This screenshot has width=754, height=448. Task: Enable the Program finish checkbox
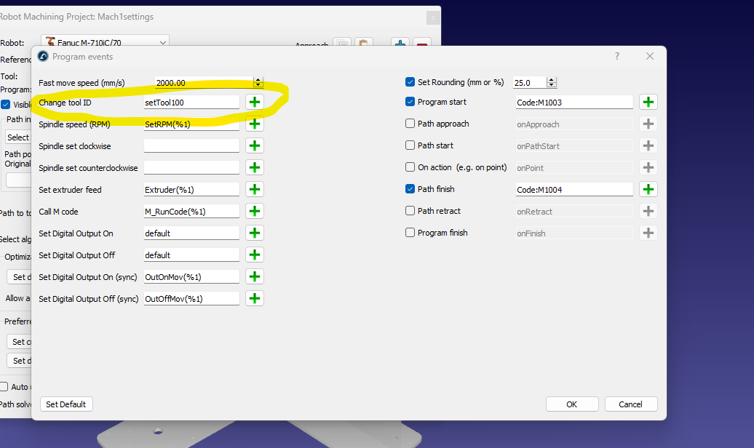tap(410, 233)
